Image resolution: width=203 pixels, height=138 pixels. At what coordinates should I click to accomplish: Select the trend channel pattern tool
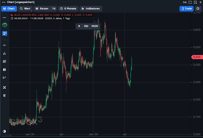(x=4, y=61)
